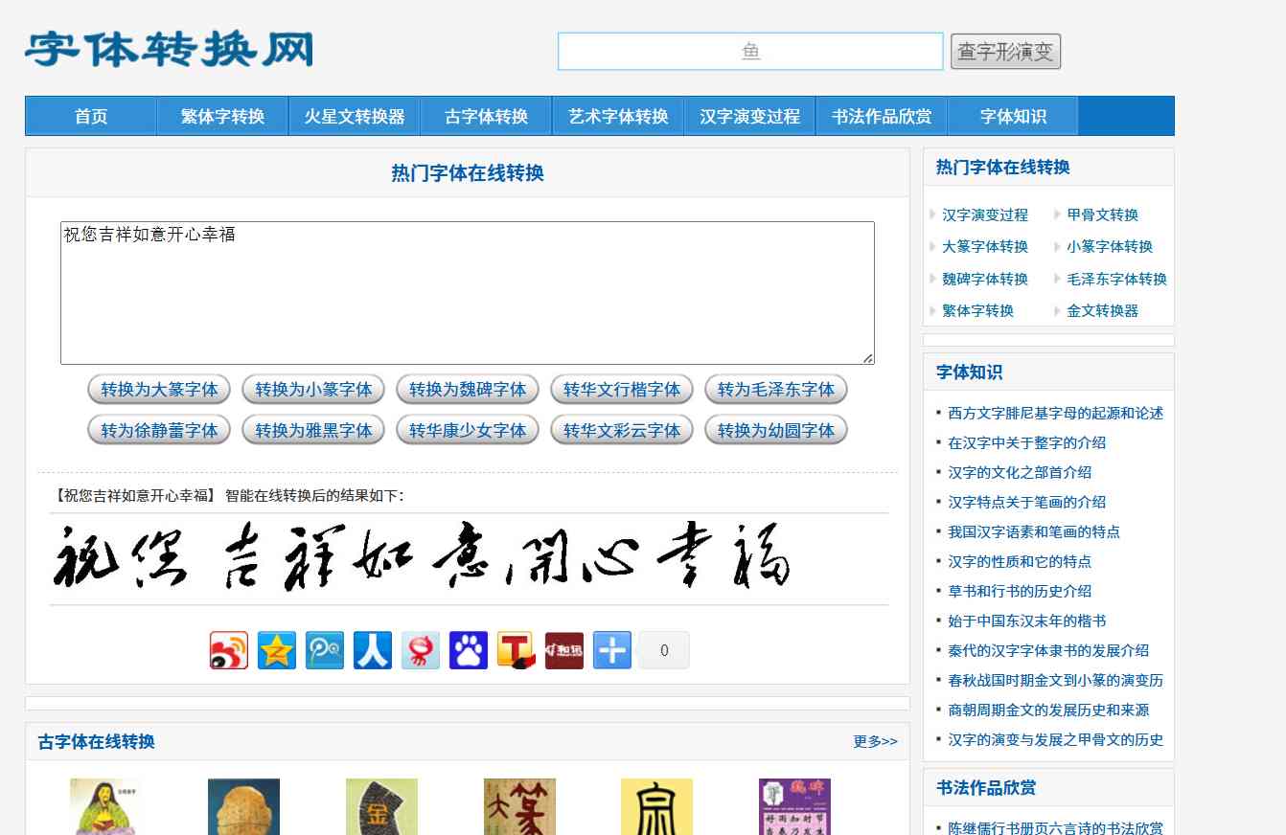This screenshot has height=835, width=1286.
Task: Click the character search input box
Action: pos(750,51)
